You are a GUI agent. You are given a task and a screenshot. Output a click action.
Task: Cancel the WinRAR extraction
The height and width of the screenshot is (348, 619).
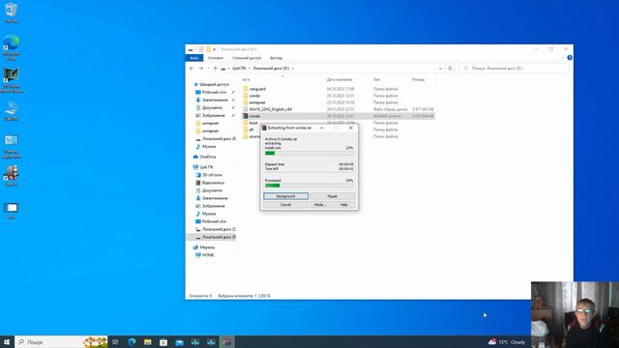[x=285, y=205]
